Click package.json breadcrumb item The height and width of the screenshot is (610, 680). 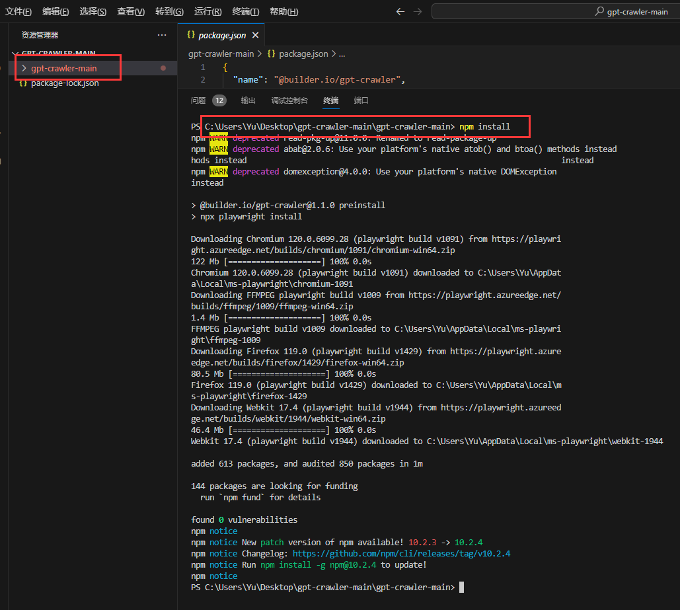303,54
